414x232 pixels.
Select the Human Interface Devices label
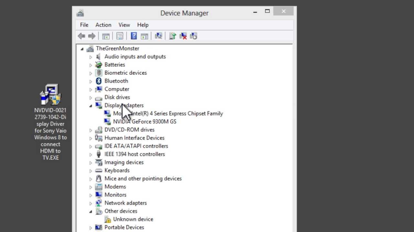[134, 138]
